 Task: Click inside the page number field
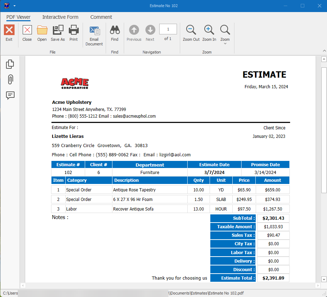[168, 29]
